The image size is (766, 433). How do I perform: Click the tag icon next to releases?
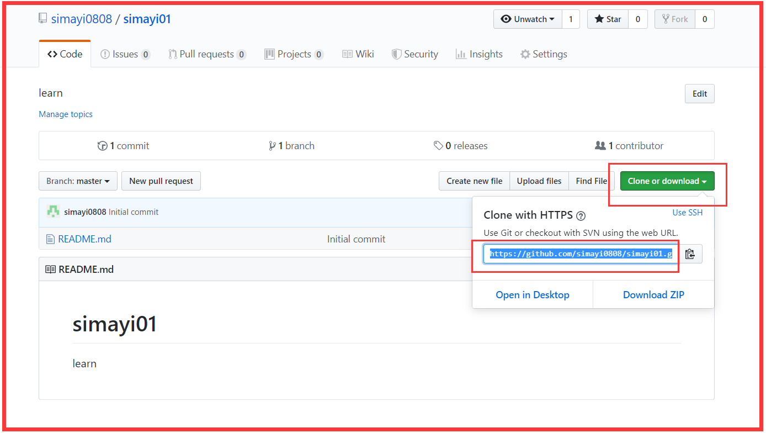(438, 146)
